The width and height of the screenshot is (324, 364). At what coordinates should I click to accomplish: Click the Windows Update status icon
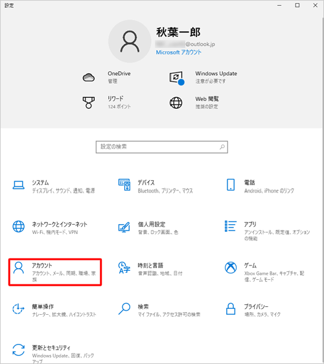coord(176,78)
